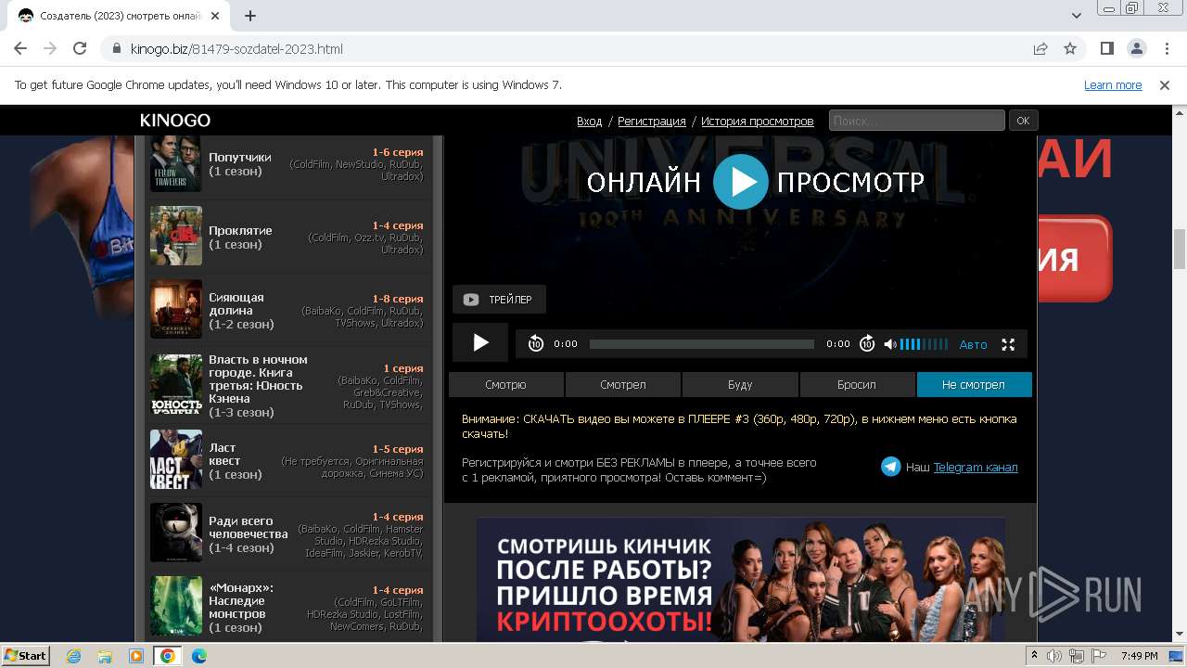Expand the tab search chevron
This screenshot has height=668, width=1187.
pos(1077,16)
